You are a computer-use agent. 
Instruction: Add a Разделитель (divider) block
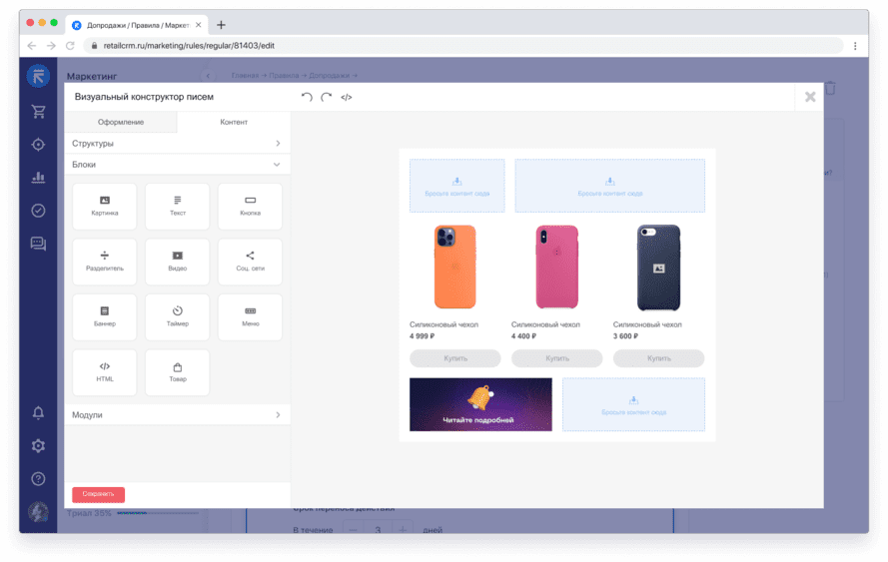(x=105, y=262)
